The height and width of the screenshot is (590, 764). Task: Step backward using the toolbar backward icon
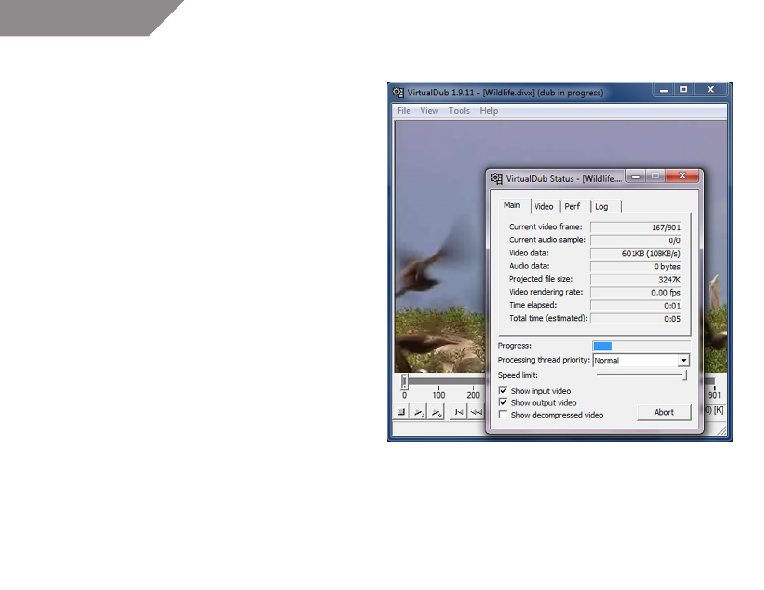pyautogui.click(x=476, y=412)
